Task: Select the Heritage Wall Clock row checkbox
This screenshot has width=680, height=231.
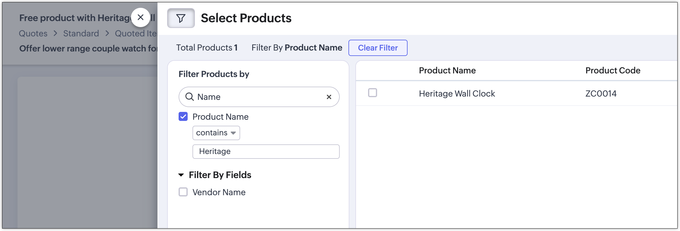Action: 373,93
